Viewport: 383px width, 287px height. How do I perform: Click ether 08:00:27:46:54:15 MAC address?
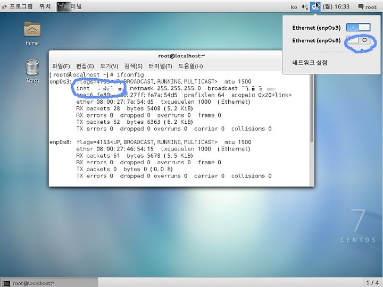coord(115,149)
